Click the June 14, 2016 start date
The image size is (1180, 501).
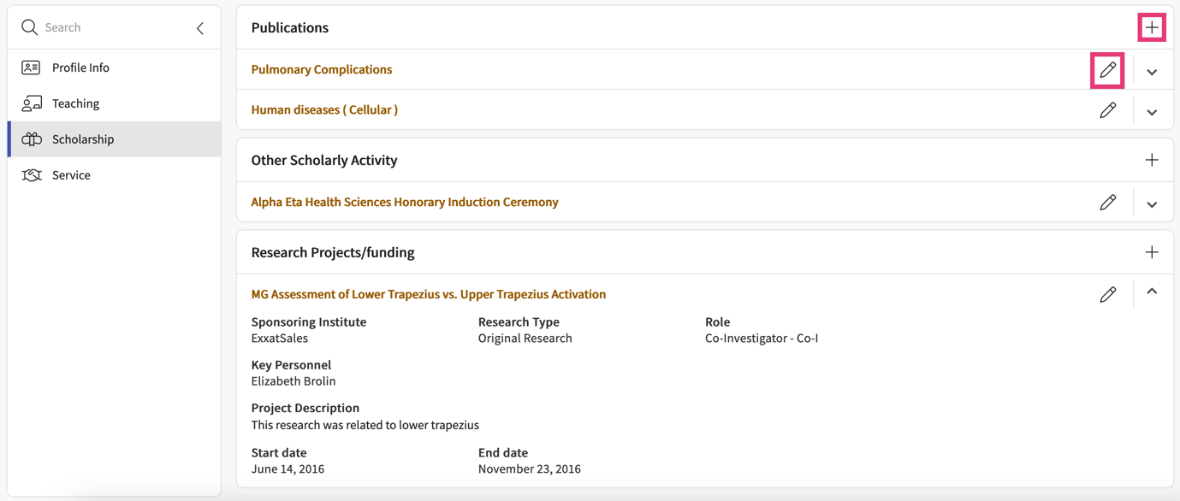[288, 469]
